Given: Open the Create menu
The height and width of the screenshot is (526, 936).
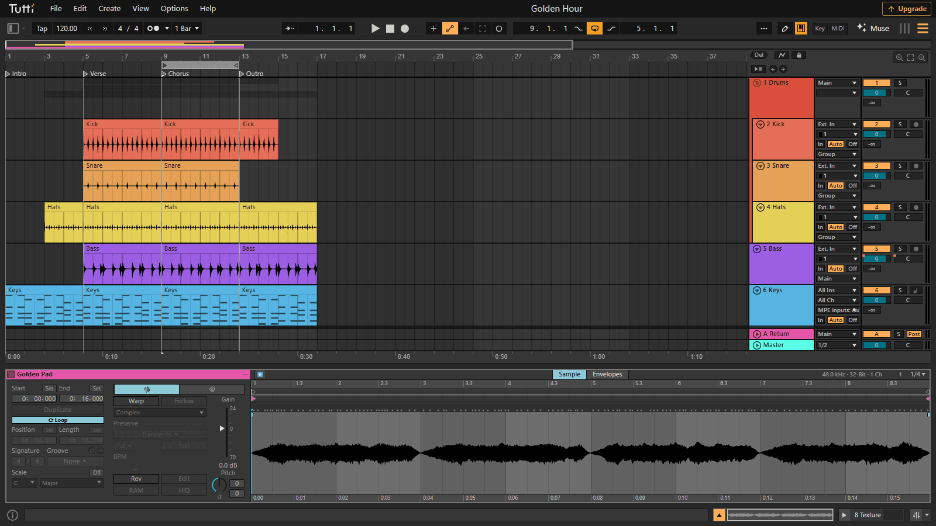Looking at the screenshot, I should (109, 8).
